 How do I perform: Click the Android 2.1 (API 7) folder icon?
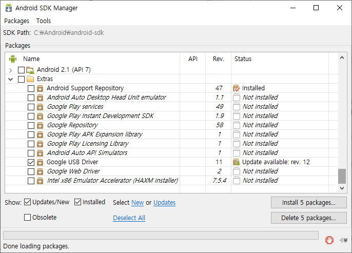(30, 70)
